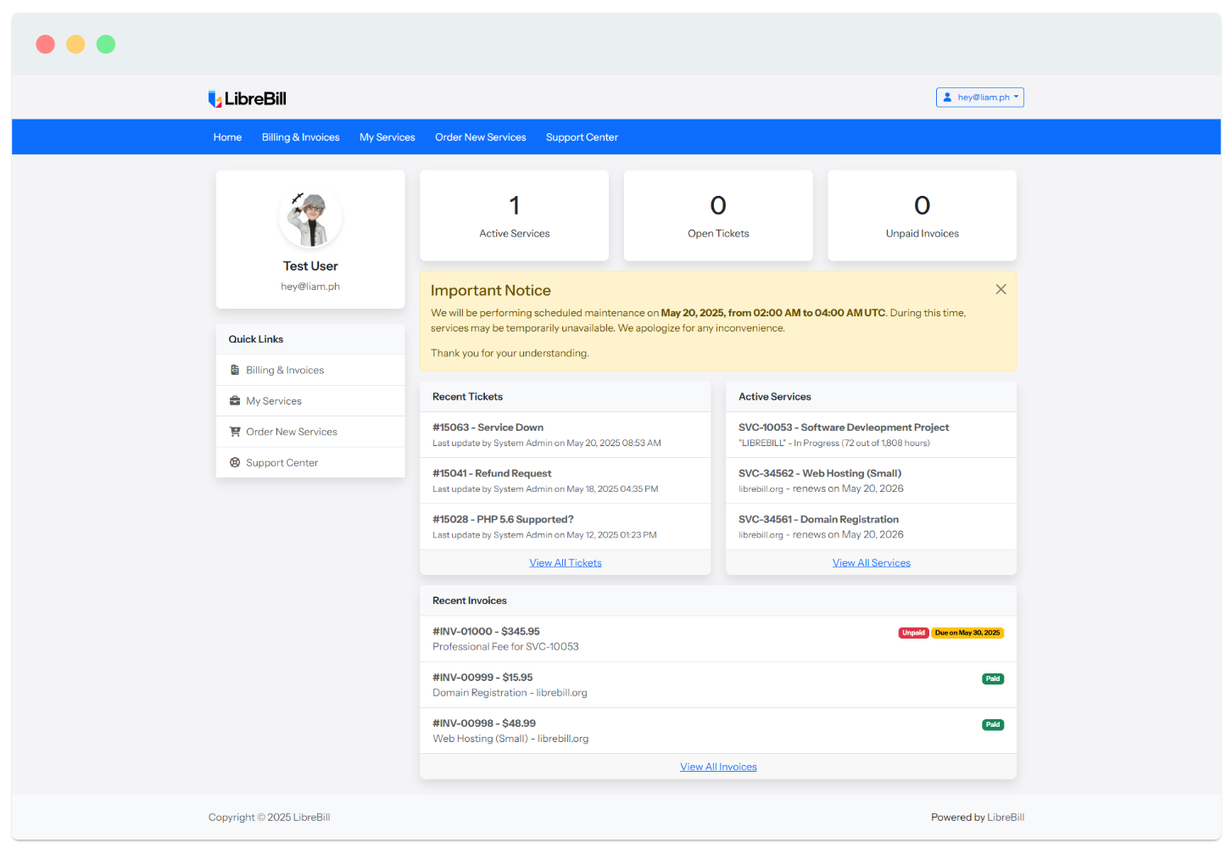Click the Paid badge on INV-00999
1232x854 pixels.
(993, 678)
